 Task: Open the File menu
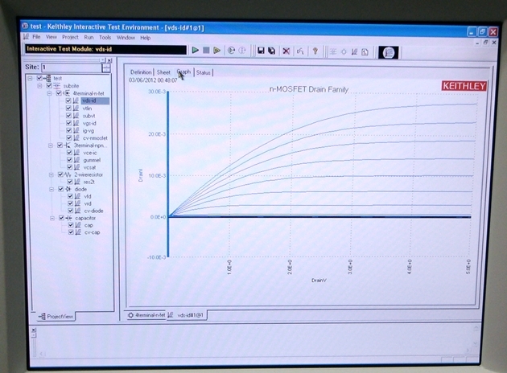36,37
